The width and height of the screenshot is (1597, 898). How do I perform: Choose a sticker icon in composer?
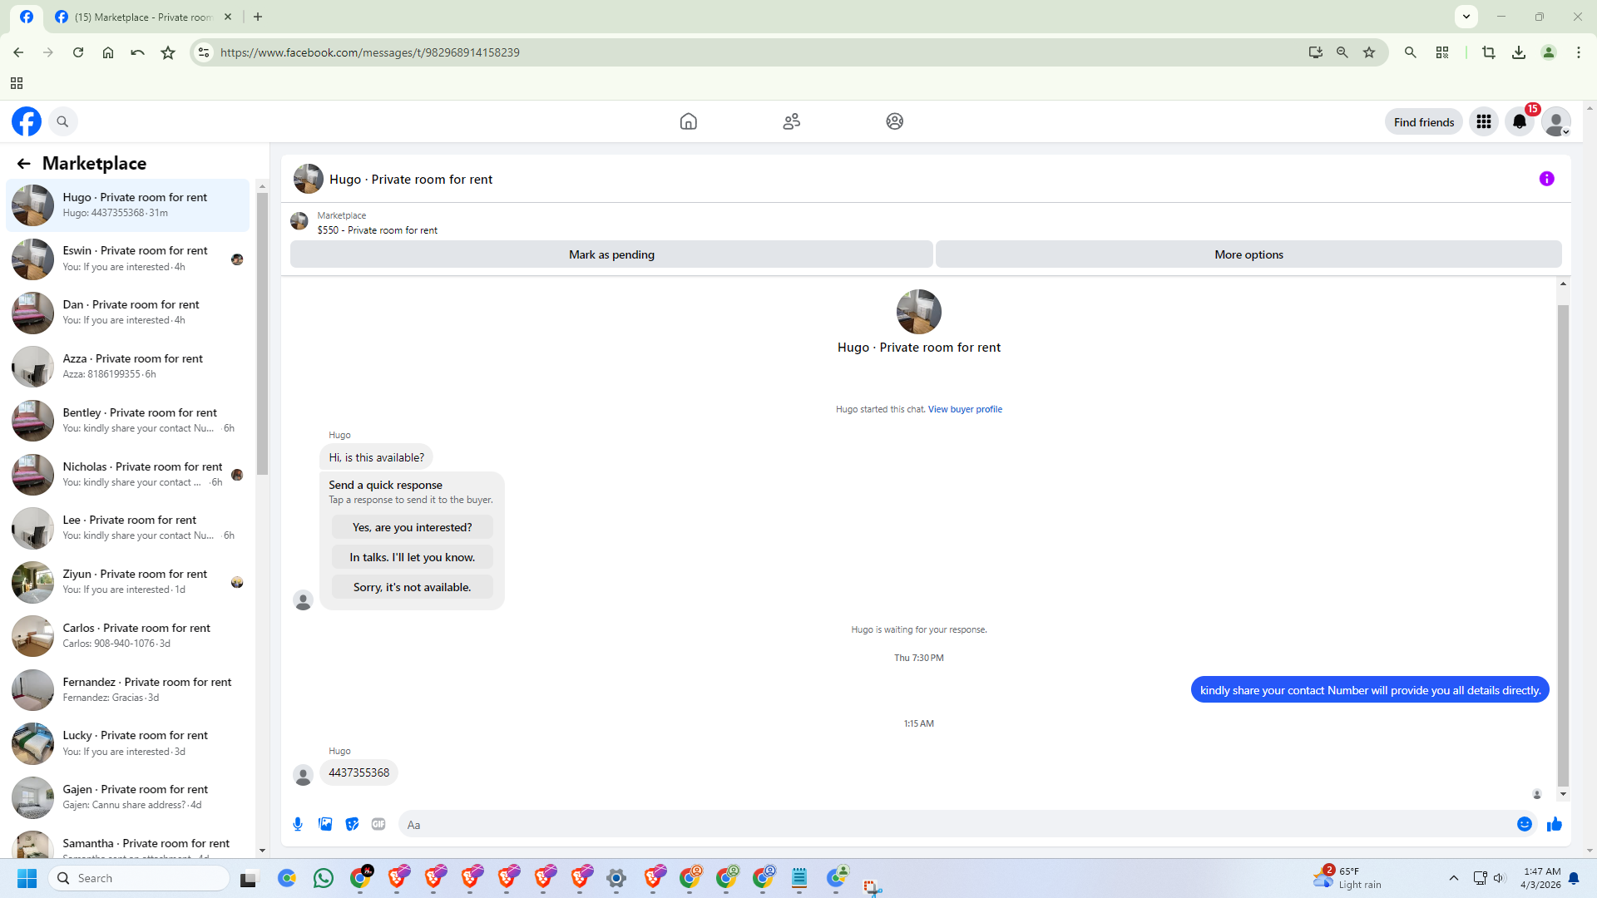352,824
